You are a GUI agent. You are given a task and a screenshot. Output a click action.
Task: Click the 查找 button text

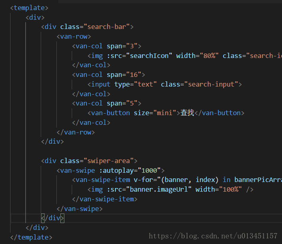coord(187,113)
